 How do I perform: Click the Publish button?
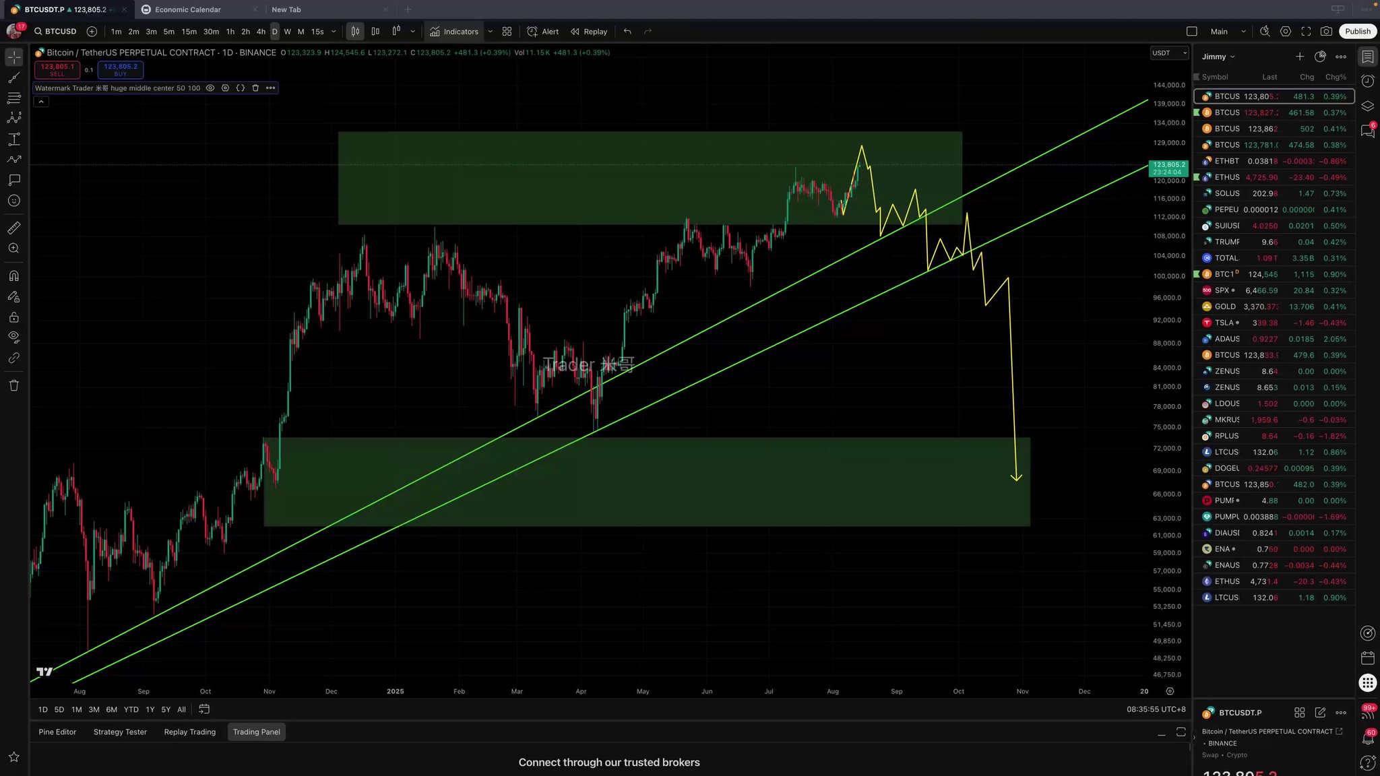(1357, 32)
